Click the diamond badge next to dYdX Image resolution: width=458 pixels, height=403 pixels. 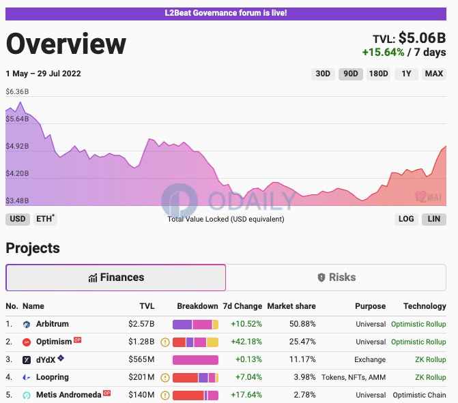click(61, 358)
